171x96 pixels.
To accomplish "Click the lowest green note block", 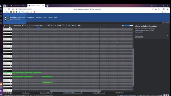I will tap(47, 82).
